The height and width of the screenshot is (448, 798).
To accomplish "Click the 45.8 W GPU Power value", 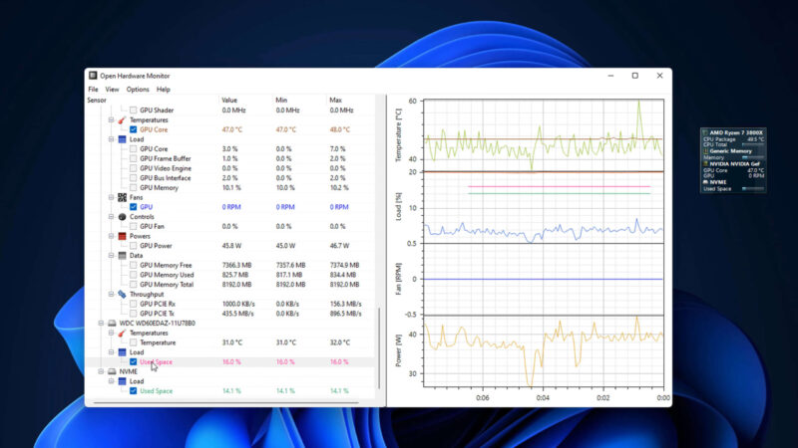I will pyautogui.click(x=231, y=246).
